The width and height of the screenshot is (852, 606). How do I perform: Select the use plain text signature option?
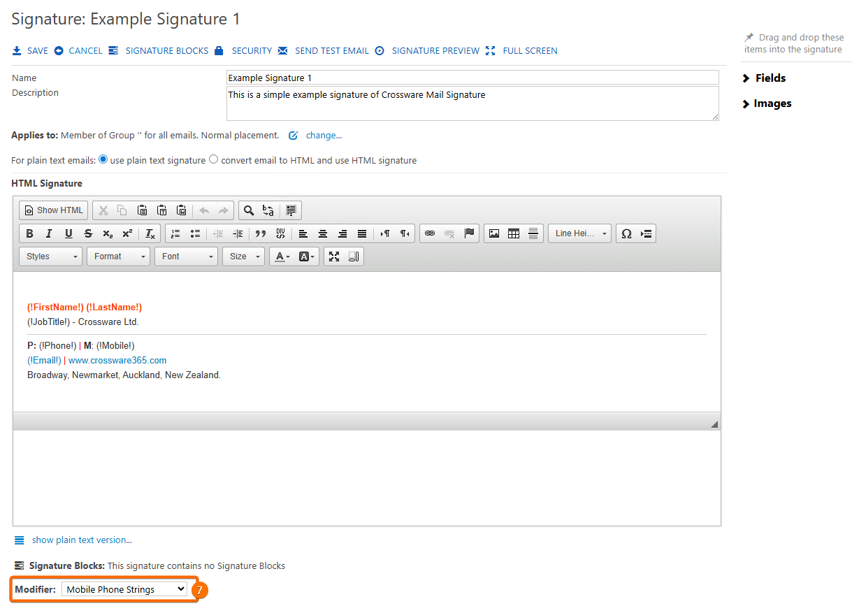pyautogui.click(x=103, y=159)
